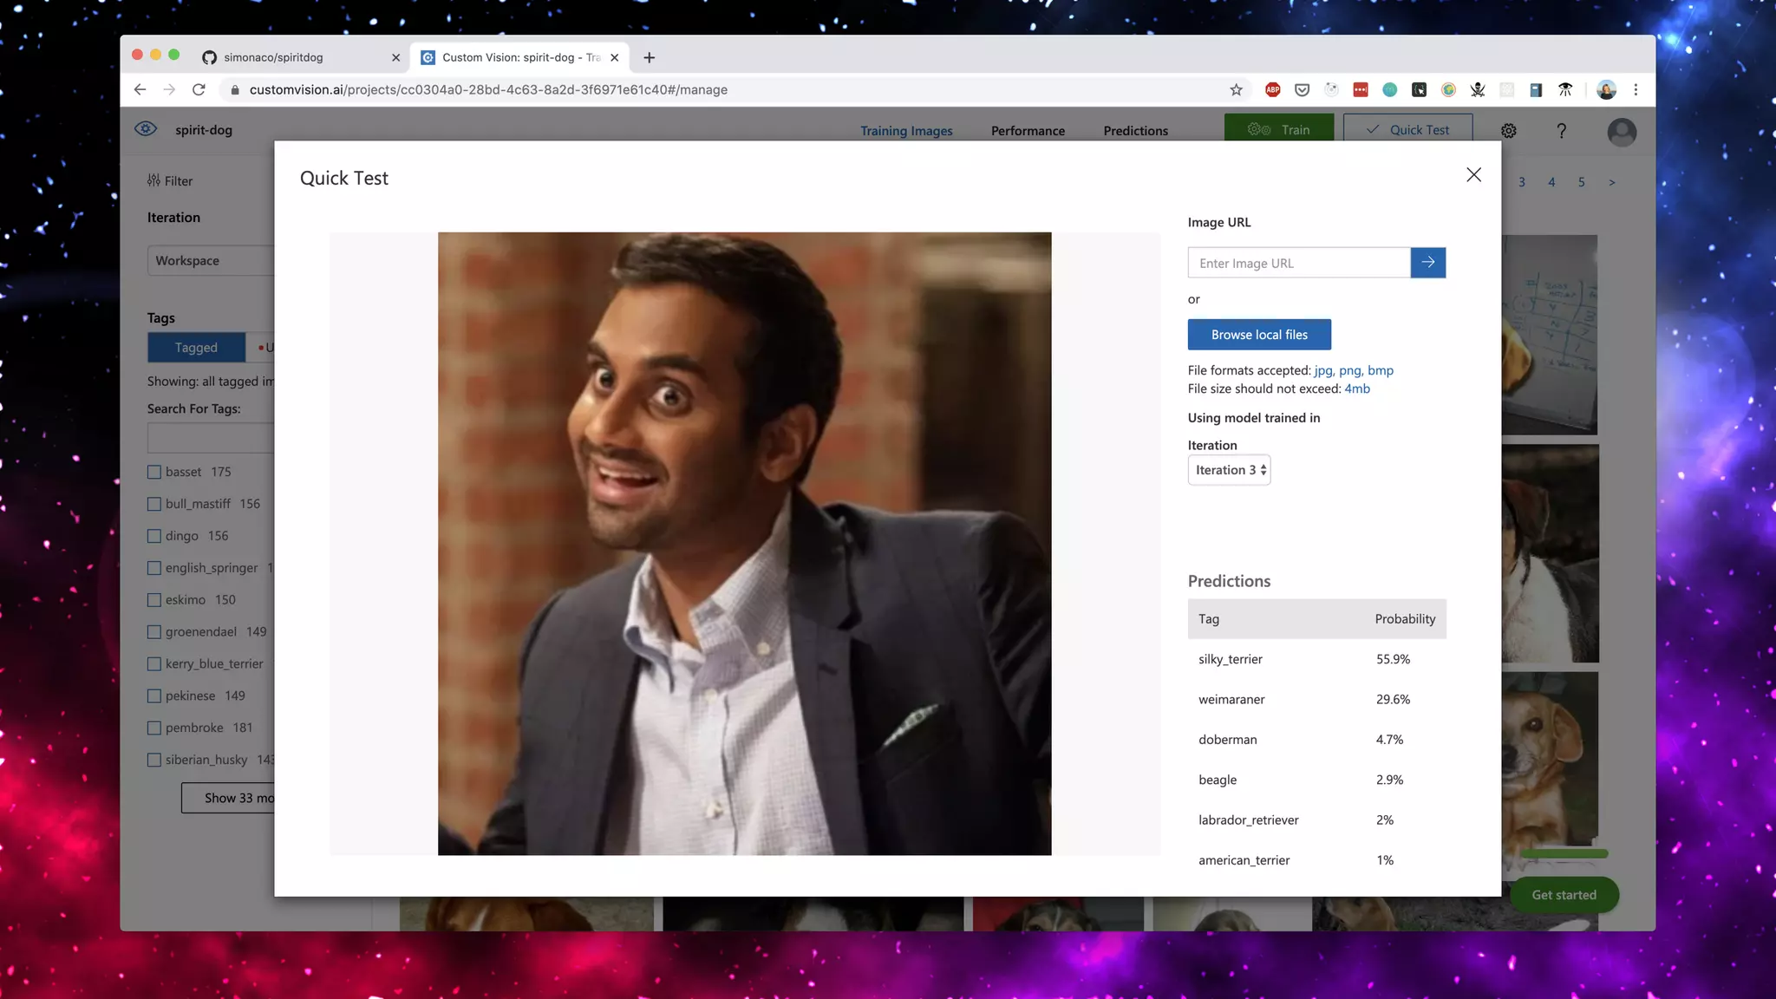Screen dimensions: 1776x999
Task: Check the basset tag checkbox
Action: coord(154,473)
